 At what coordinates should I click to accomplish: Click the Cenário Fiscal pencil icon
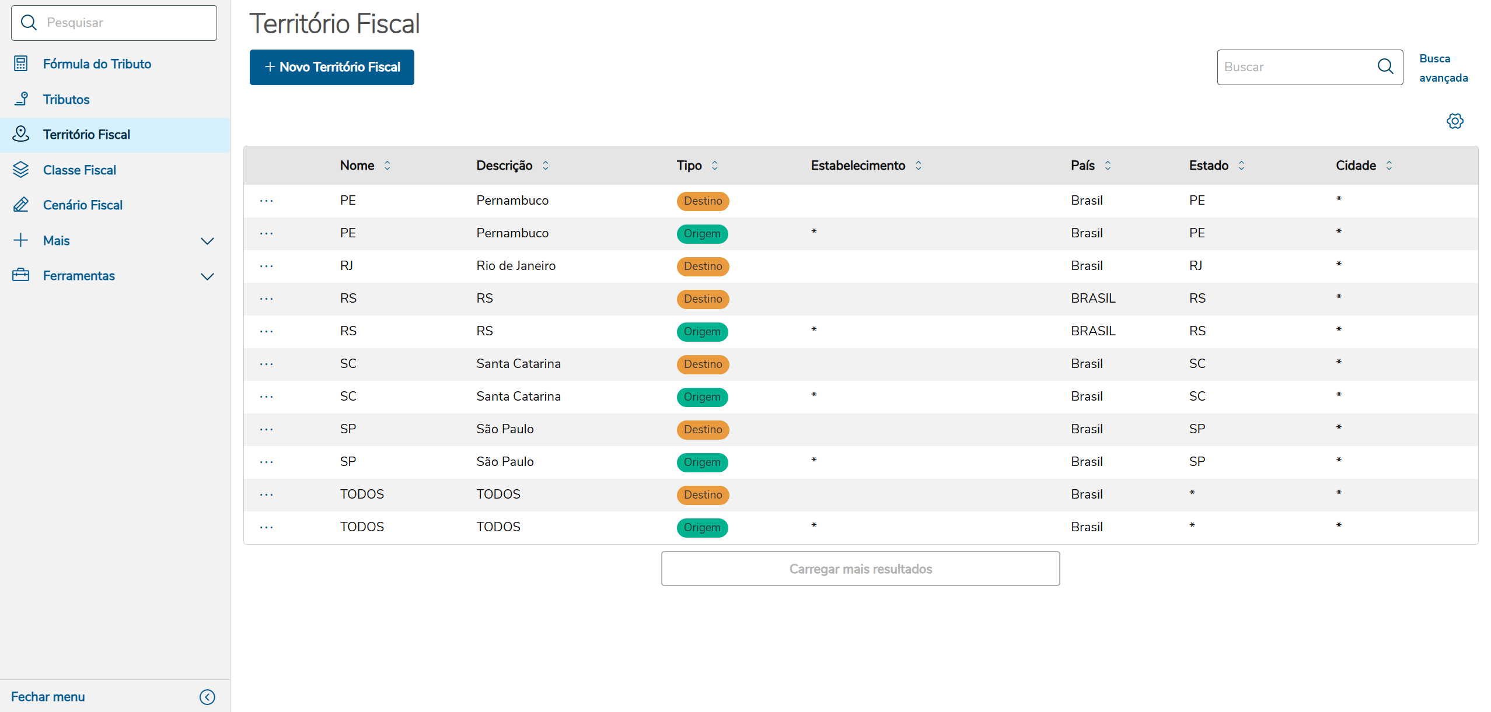point(21,205)
